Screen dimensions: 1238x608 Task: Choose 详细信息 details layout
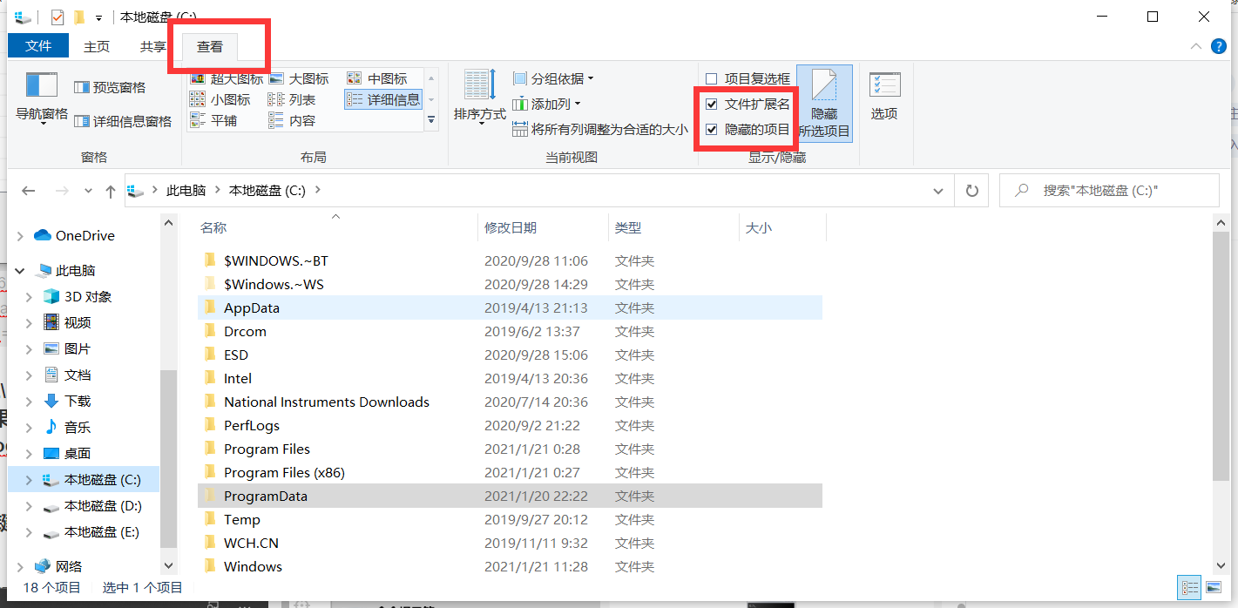tap(383, 99)
